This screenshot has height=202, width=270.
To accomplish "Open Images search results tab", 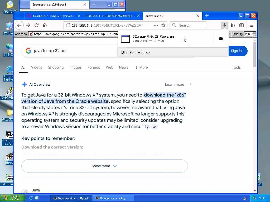I will tap(75, 67).
